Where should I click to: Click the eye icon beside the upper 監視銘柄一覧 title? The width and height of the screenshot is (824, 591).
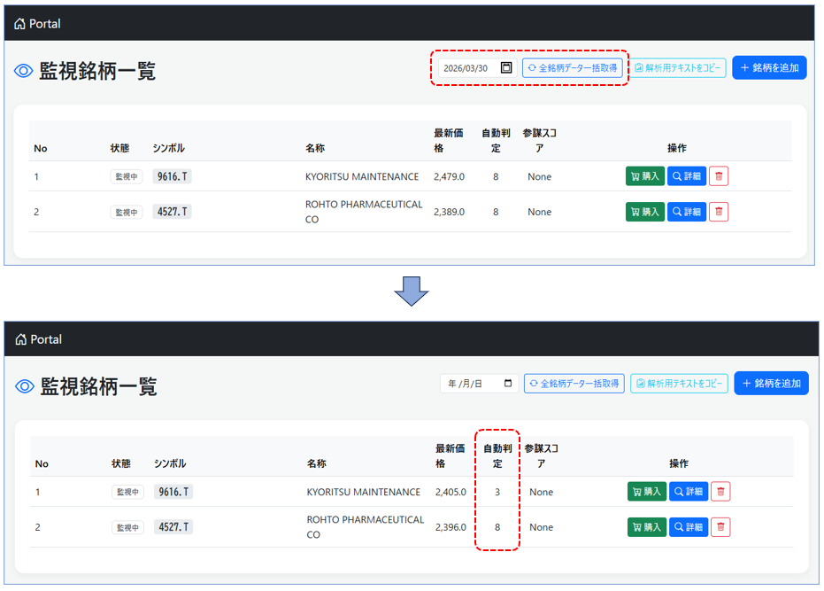point(24,72)
